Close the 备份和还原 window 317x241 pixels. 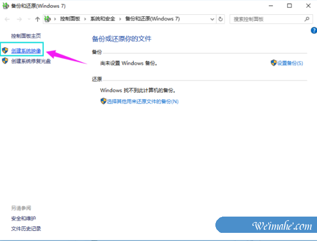point(308,6)
